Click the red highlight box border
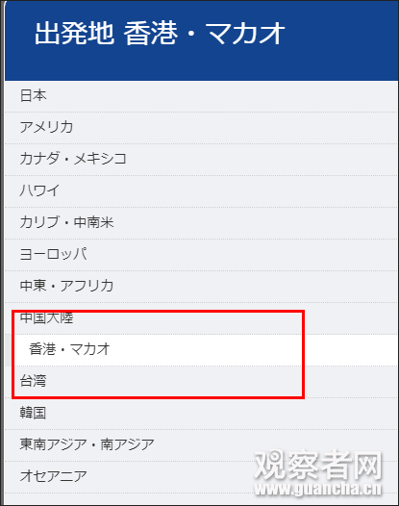Image resolution: width=399 pixels, height=506 pixels. [158, 312]
